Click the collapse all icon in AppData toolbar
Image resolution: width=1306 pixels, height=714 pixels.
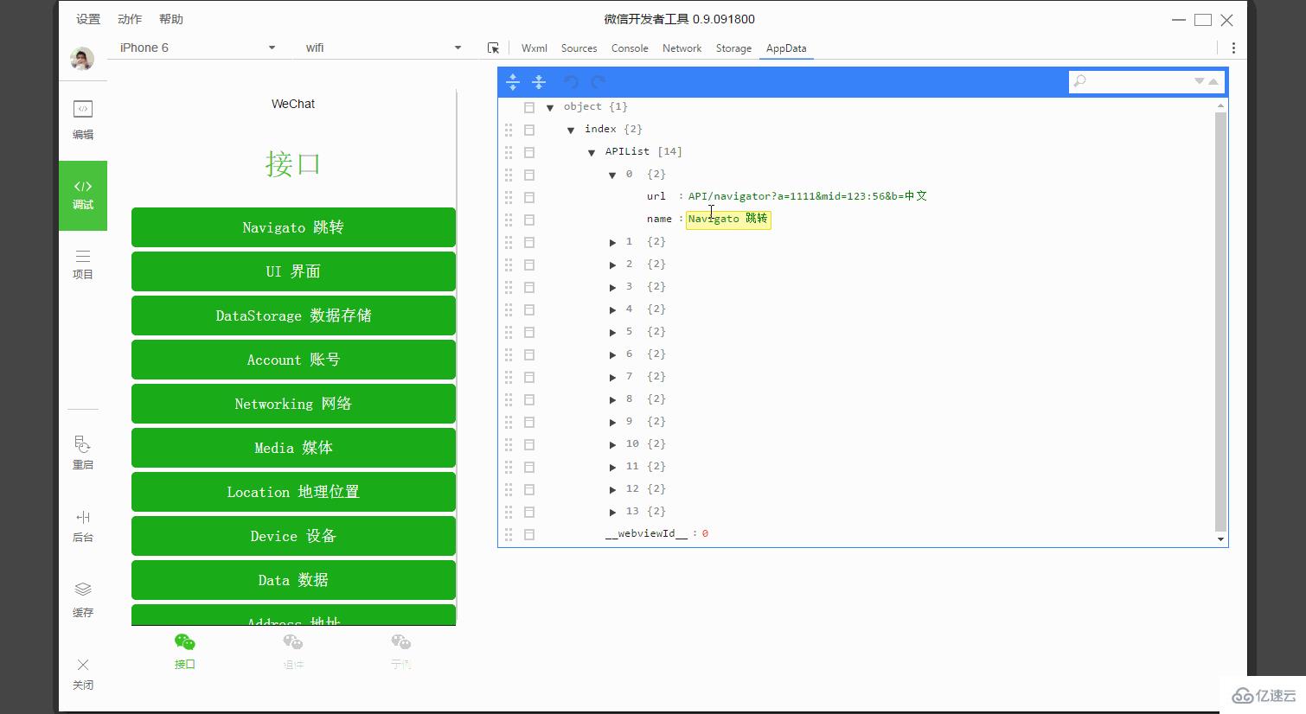pos(539,82)
